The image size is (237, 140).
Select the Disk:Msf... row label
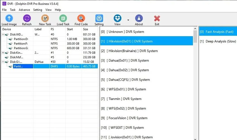click(17, 57)
